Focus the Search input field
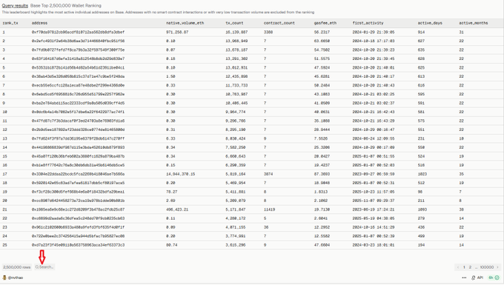 (44, 267)
